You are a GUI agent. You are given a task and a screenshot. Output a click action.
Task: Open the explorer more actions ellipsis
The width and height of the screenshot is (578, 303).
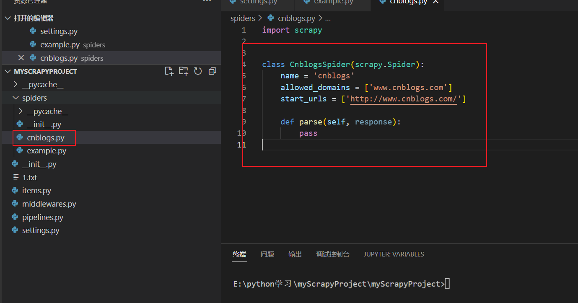point(207,1)
